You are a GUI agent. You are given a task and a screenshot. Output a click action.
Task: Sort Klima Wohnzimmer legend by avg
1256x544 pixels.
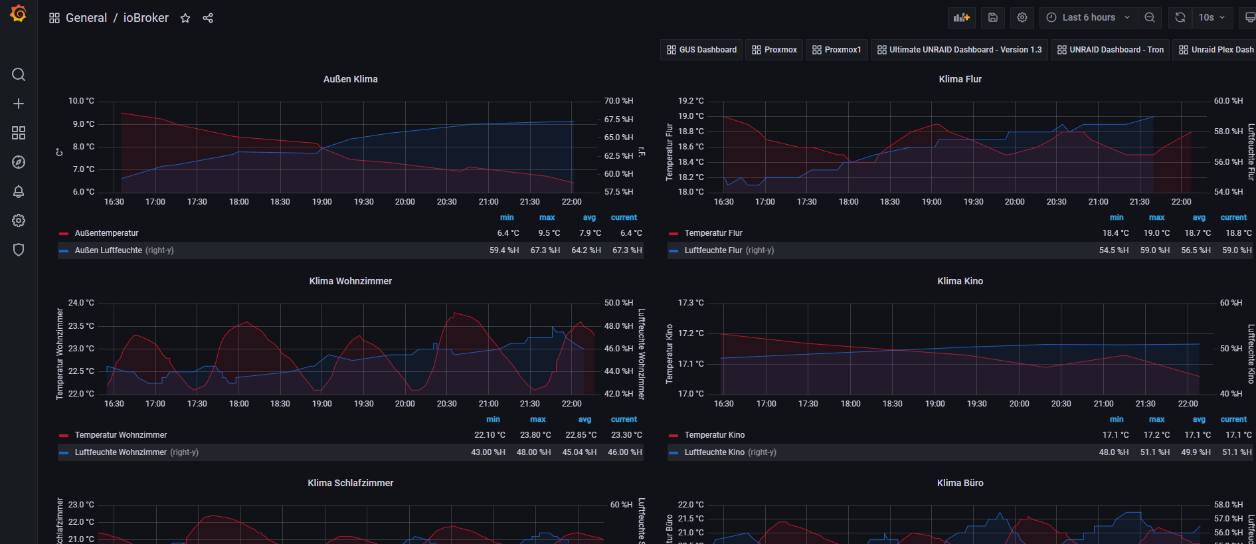584,419
